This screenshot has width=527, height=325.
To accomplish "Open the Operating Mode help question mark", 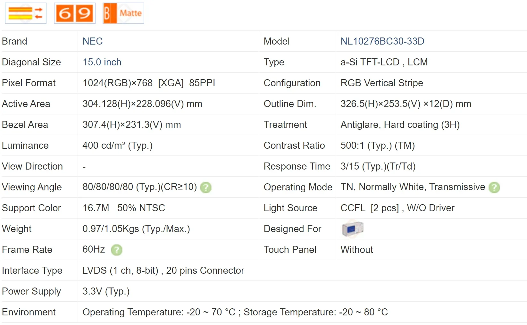I will tap(494, 188).
